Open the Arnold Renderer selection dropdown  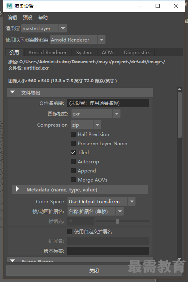point(77,40)
